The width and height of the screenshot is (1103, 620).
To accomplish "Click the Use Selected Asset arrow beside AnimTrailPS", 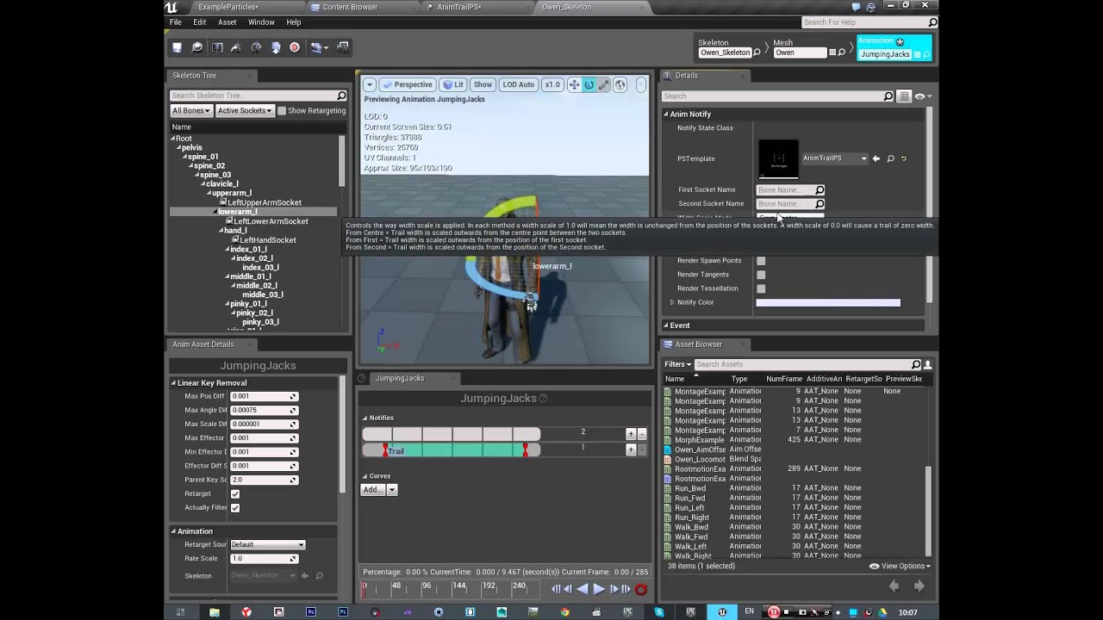I will [876, 158].
